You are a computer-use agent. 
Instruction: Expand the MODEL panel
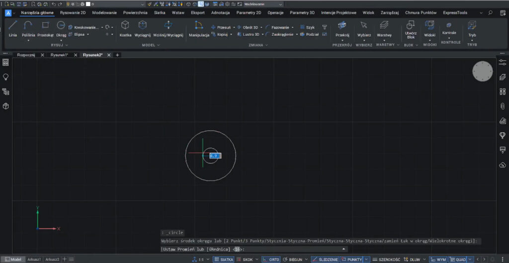click(x=151, y=45)
